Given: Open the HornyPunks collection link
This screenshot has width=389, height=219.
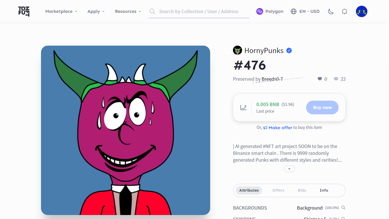Looking at the screenshot, I should point(264,51).
